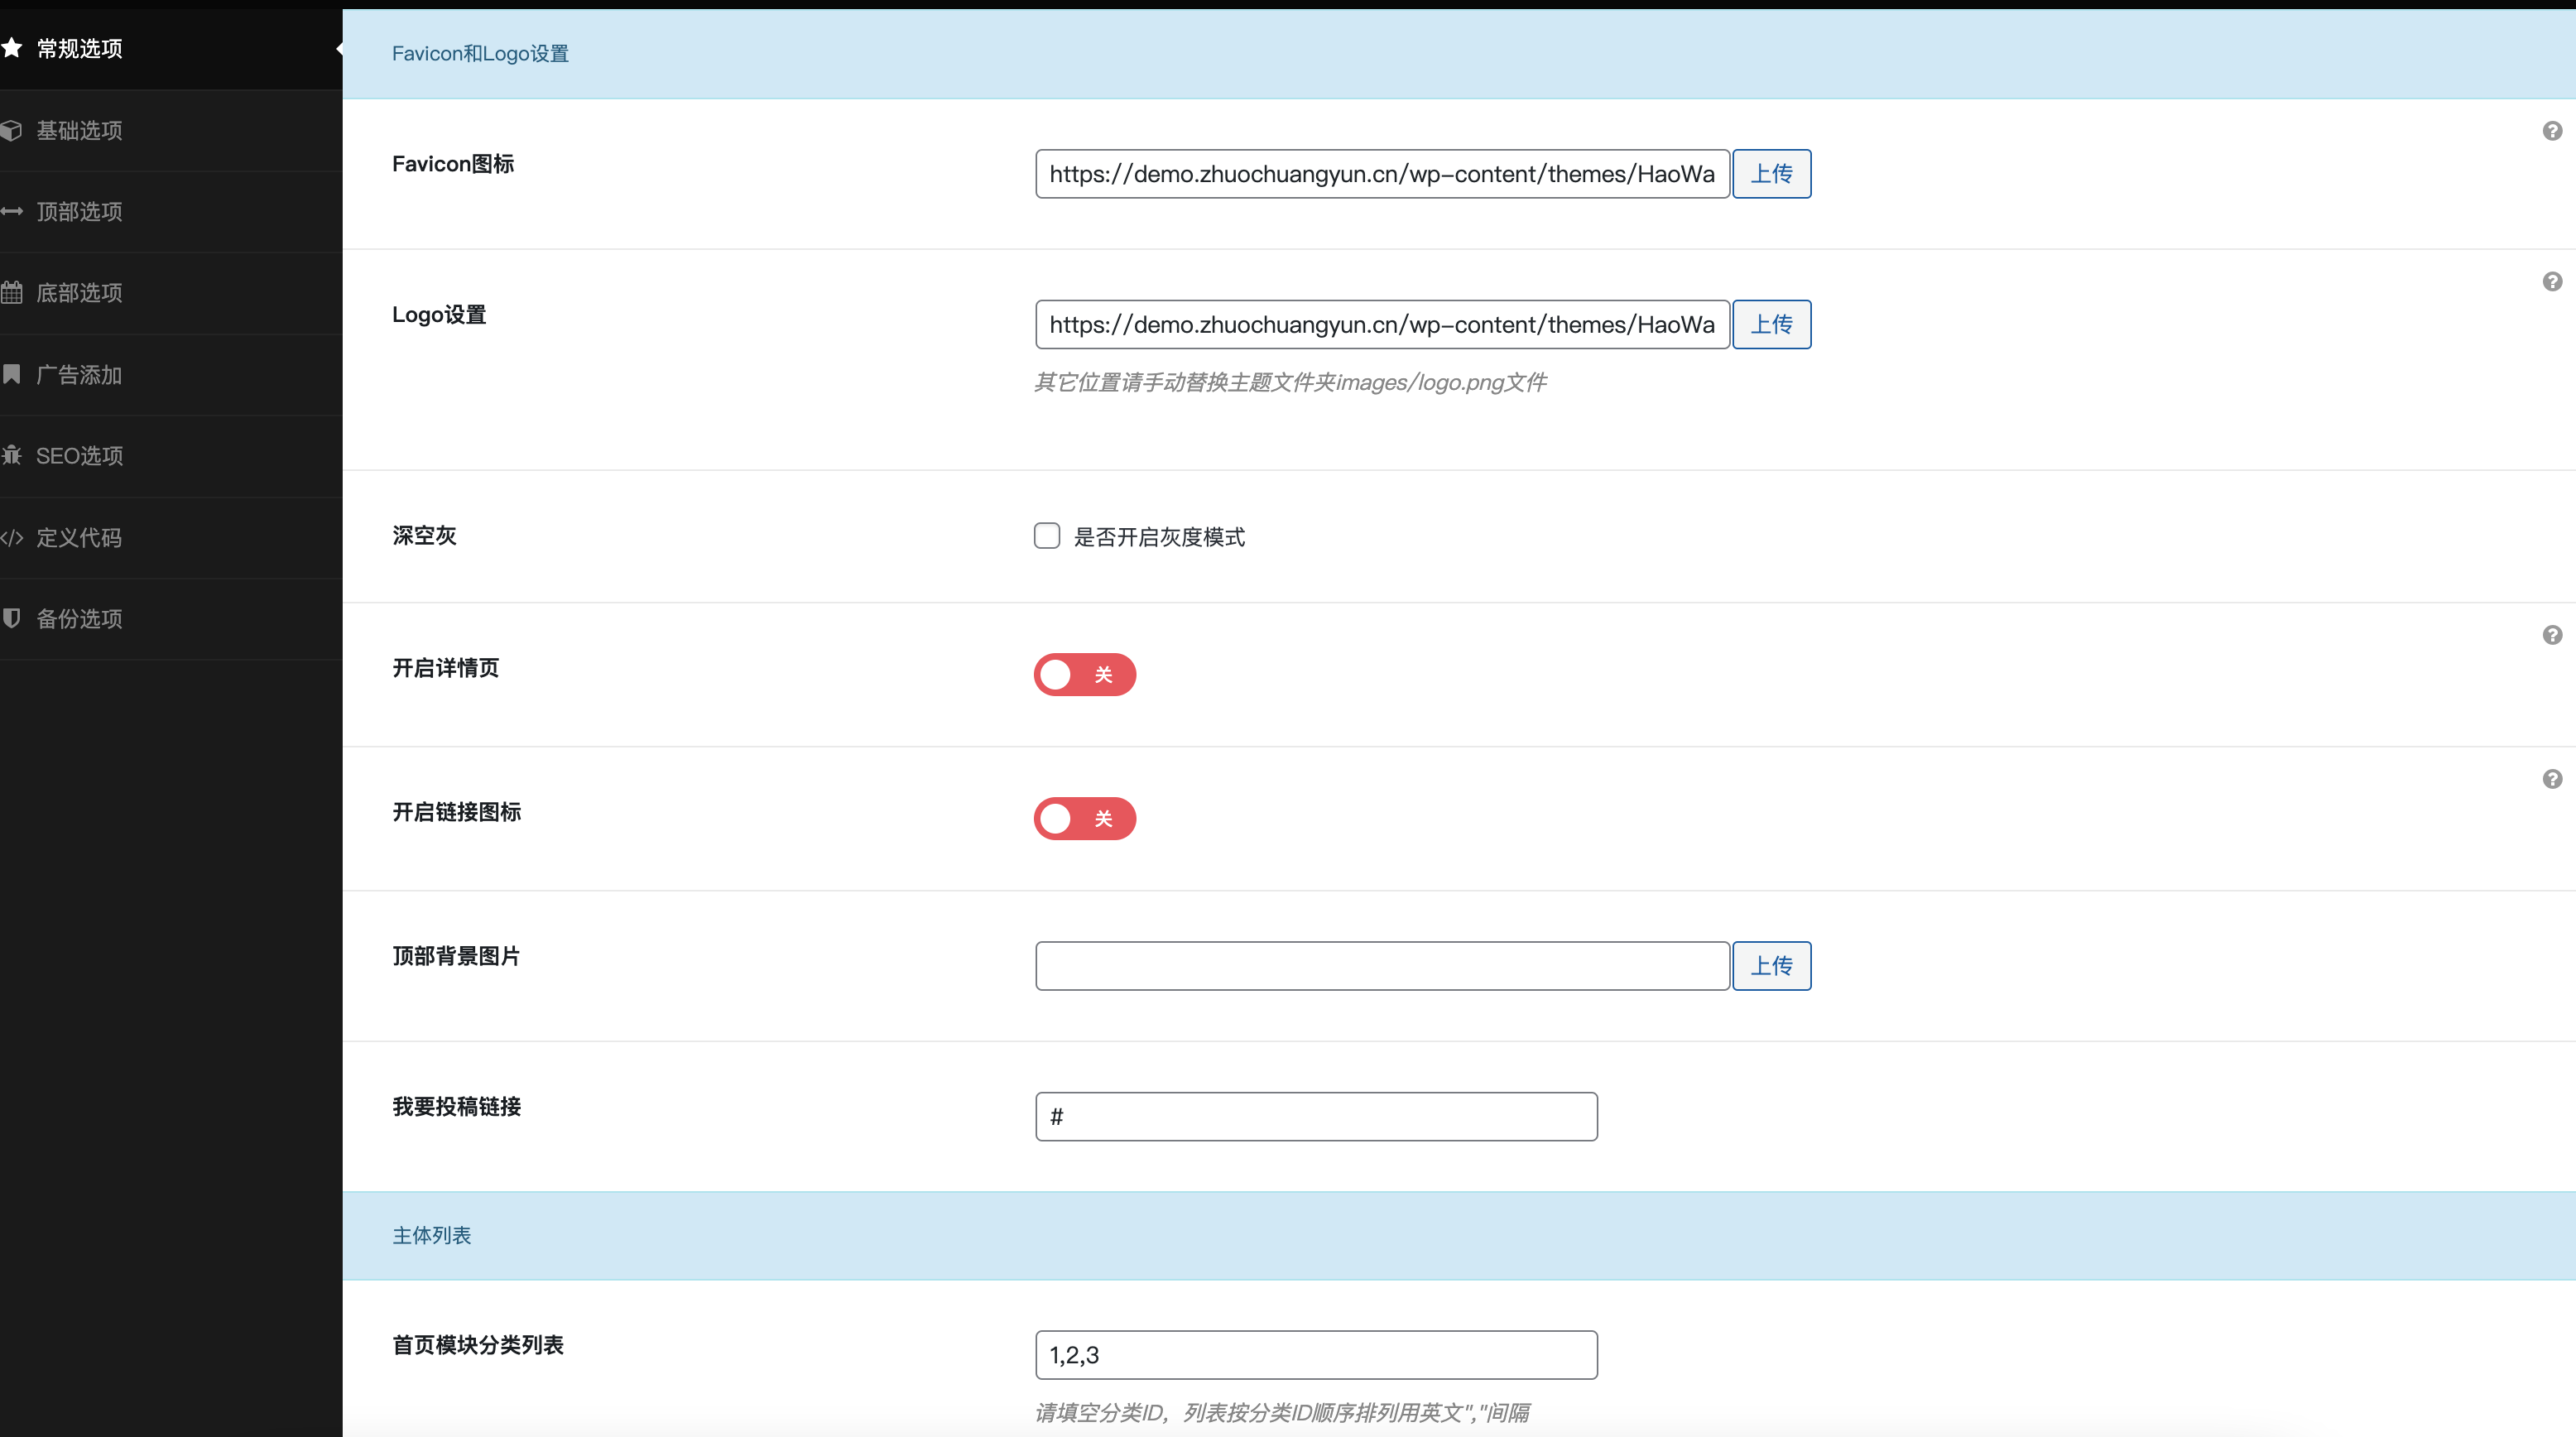Screen dimensions: 2576x1437
Task: Click the bookmark icon beside 广告添加
Action: click(11, 374)
